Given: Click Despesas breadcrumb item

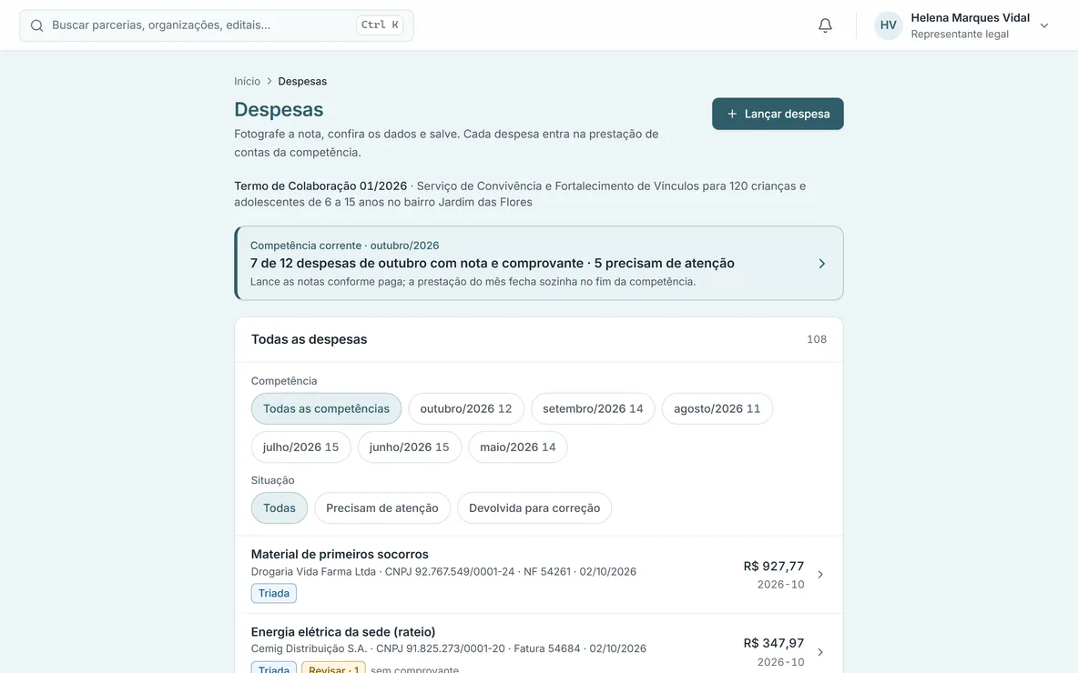Looking at the screenshot, I should tap(301, 81).
